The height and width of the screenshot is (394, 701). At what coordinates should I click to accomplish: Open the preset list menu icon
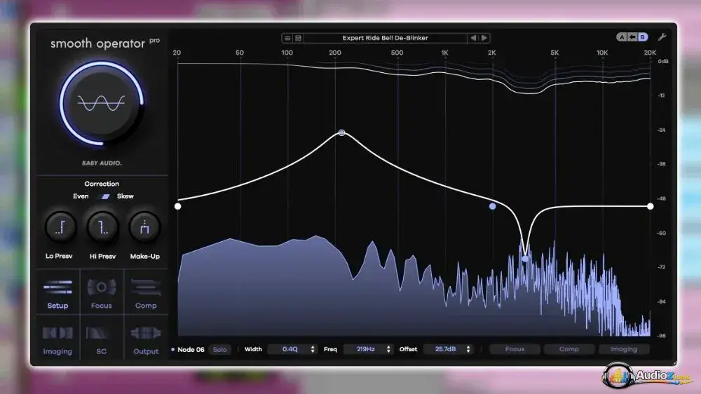pos(287,38)
